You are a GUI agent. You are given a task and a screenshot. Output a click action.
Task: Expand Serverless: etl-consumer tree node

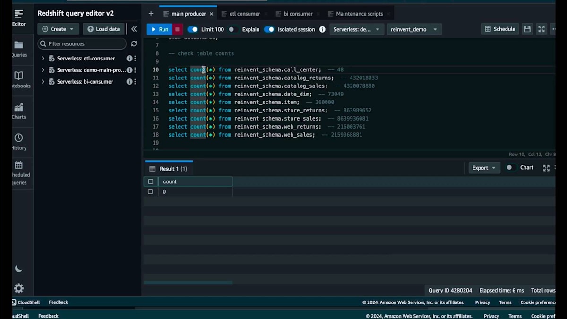(43, 59)
